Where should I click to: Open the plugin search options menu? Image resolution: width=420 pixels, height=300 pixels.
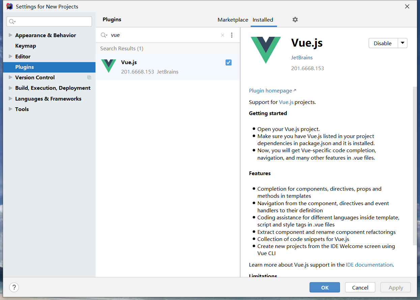point(232,35)
